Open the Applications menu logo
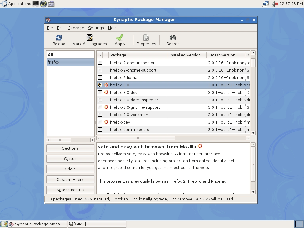This screenshot has height=228, width=304. click(4, 4)
